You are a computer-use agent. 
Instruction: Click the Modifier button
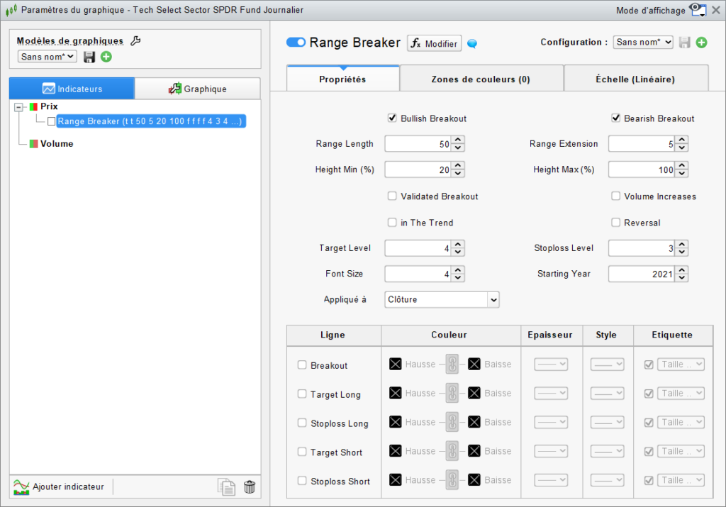pyautogui.click(x=435, y=43)
